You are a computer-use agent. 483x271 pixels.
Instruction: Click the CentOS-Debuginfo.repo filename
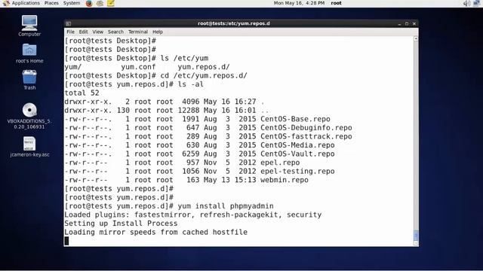click(x=306, y=127)
